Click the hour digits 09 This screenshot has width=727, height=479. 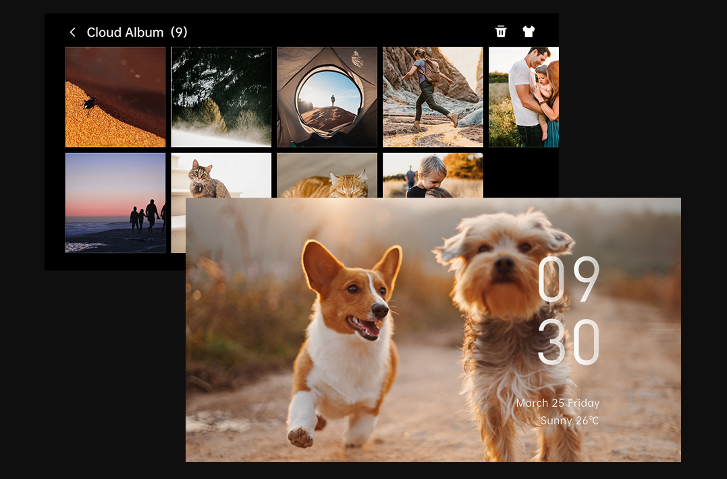tap(568, 280)
